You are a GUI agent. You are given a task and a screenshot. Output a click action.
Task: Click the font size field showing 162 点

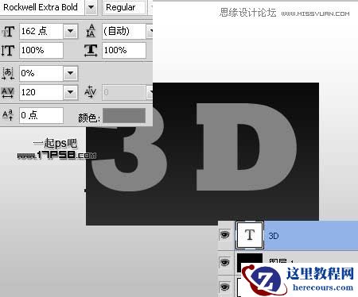click(x=41, y=31)
